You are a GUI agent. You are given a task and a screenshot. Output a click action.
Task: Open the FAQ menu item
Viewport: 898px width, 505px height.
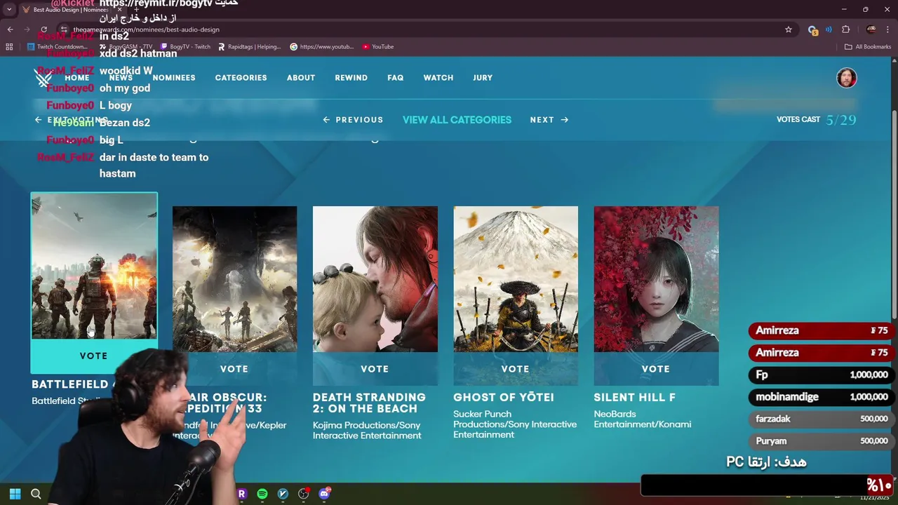click(x=396, y=78)
